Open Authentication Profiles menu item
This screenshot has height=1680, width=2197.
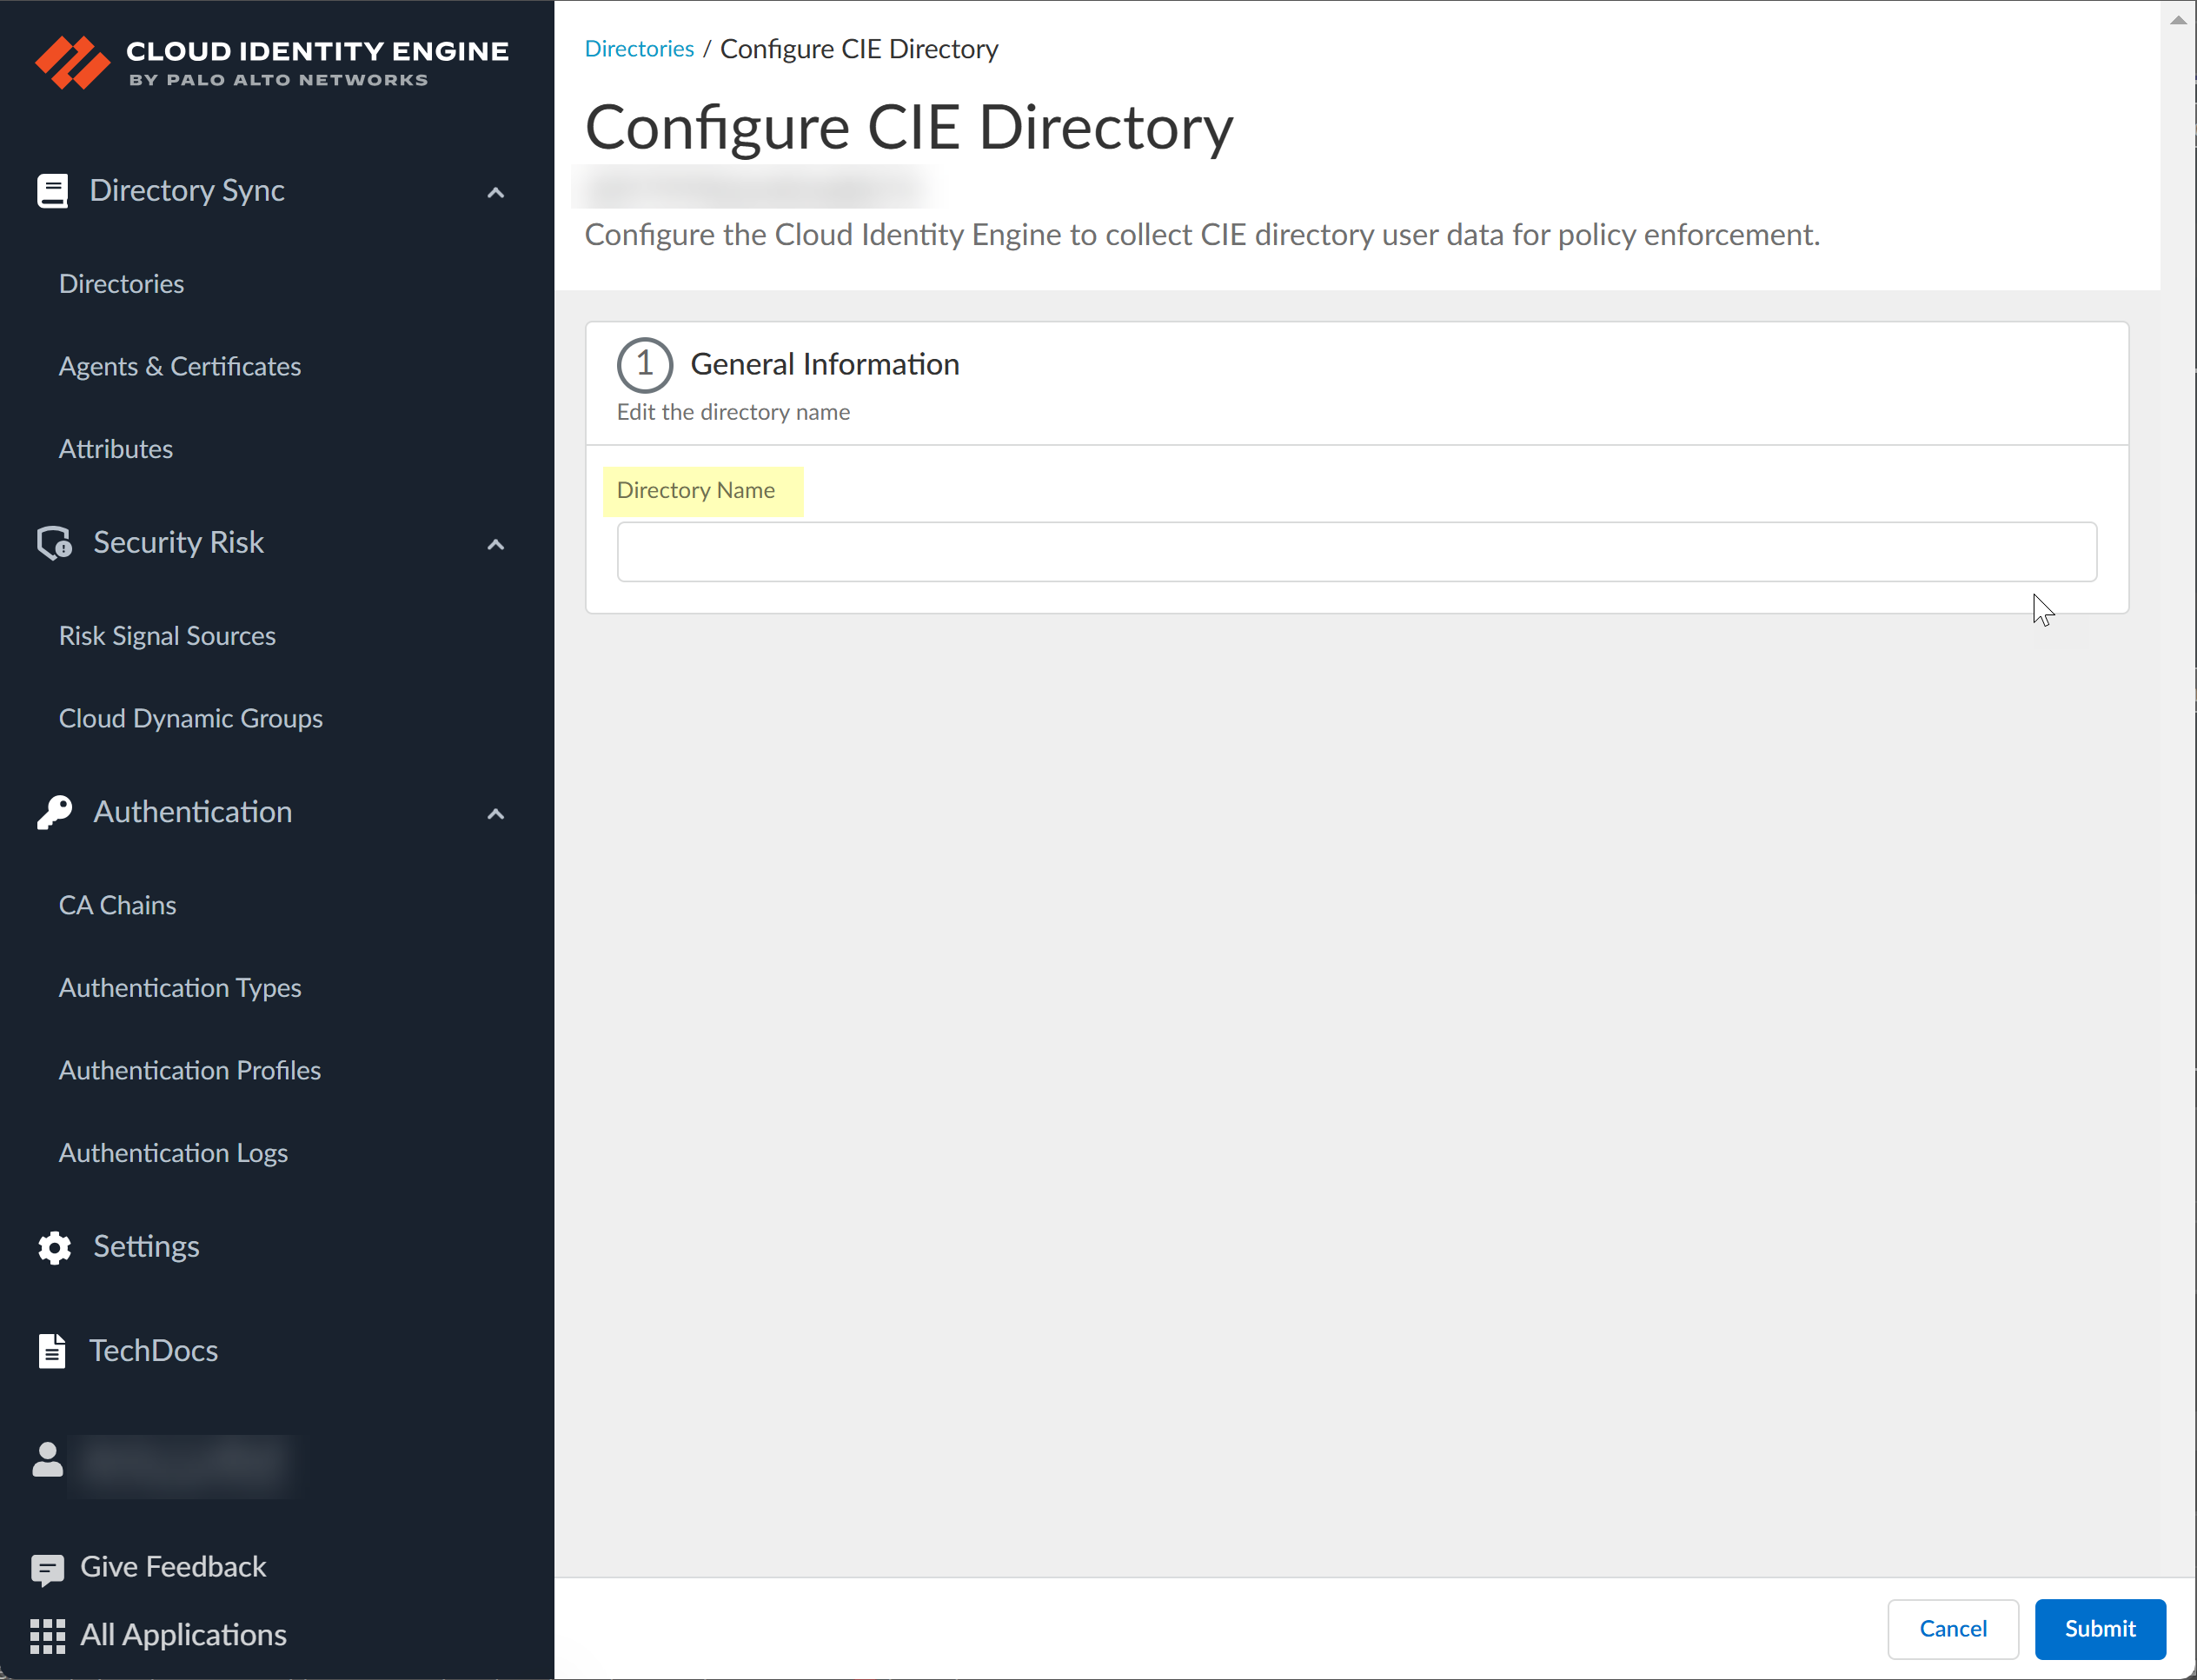coord(190,1070)
